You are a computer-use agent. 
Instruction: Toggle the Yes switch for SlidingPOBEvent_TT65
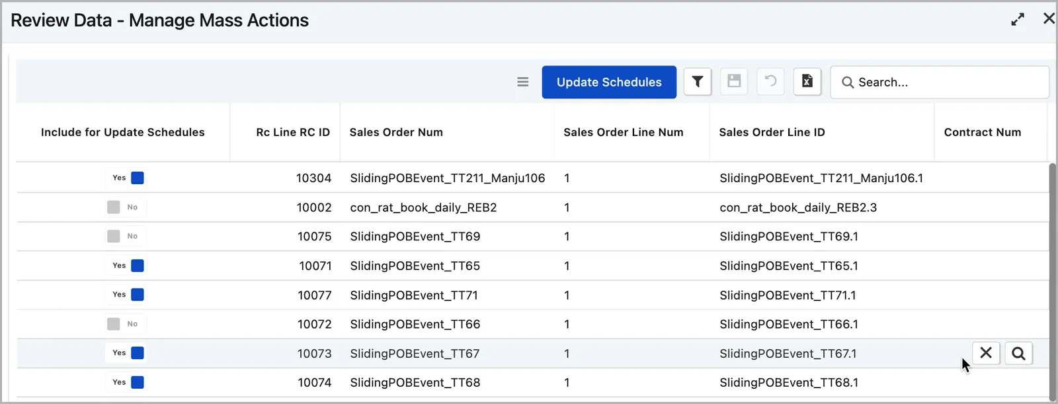coord(125,265)
